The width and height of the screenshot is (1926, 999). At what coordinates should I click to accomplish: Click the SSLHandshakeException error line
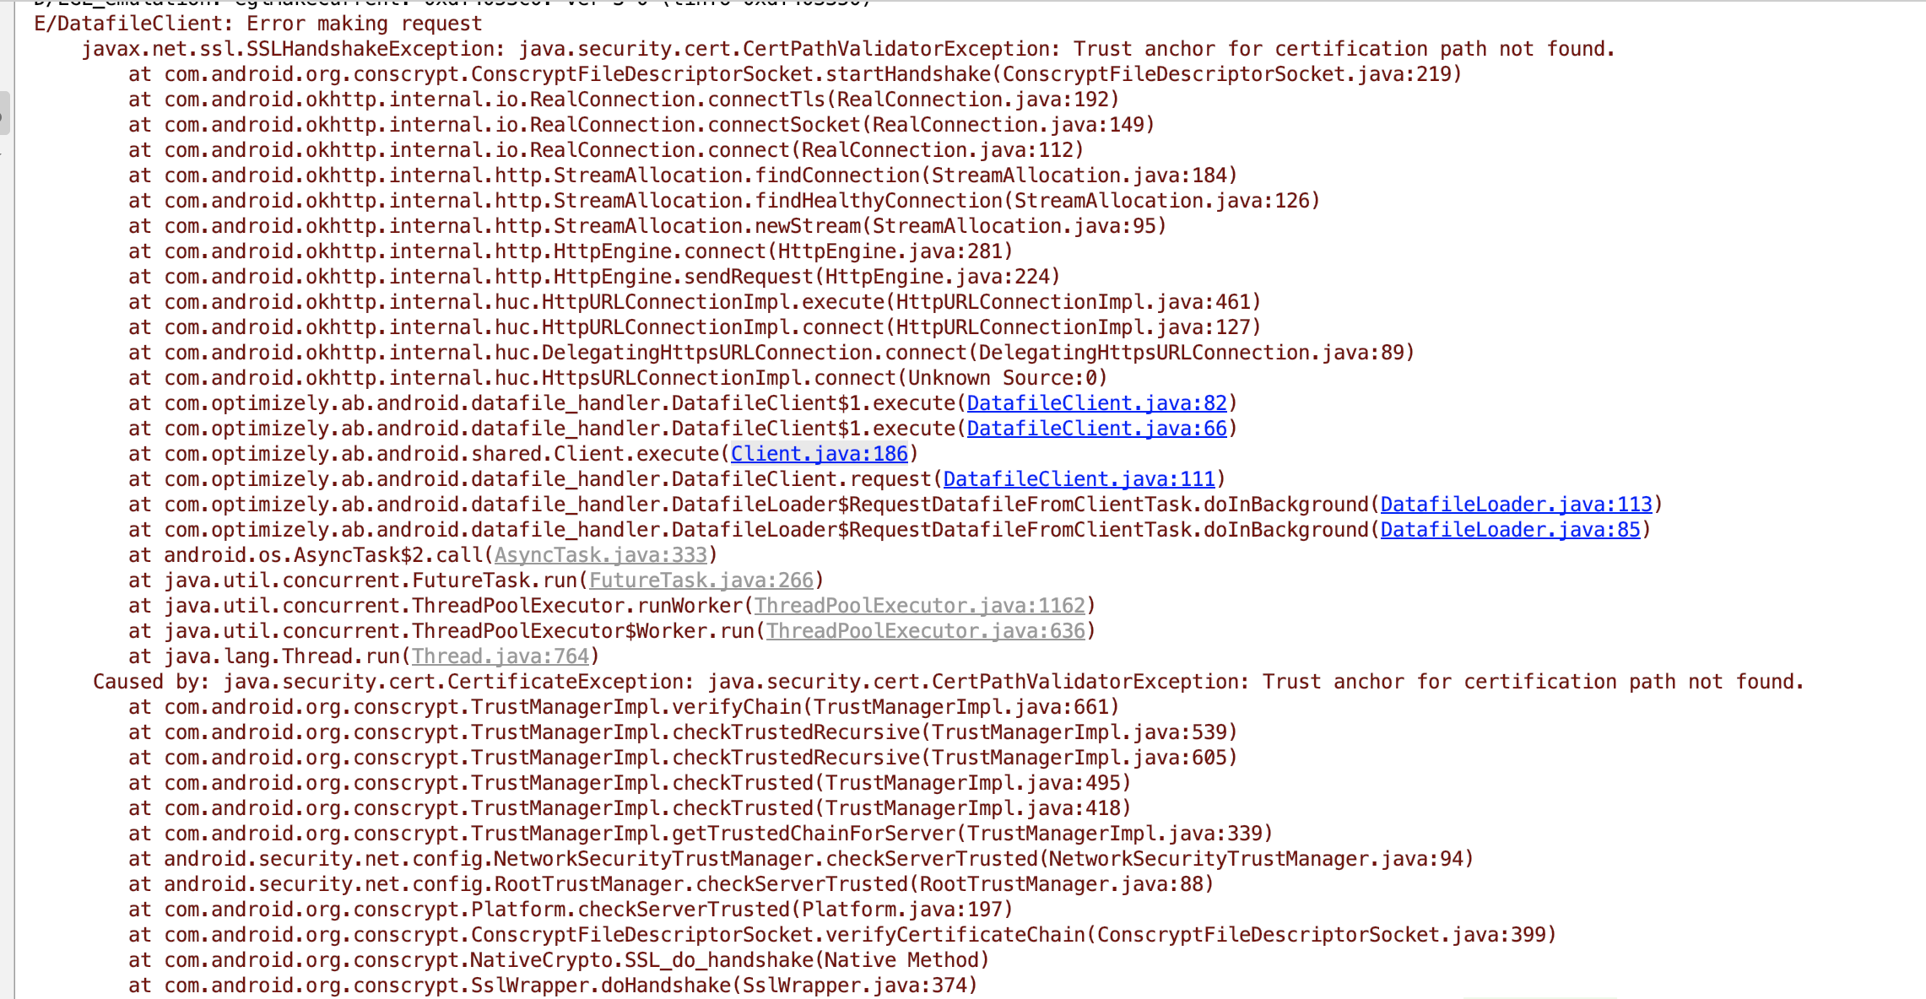[x=848, y=49]
